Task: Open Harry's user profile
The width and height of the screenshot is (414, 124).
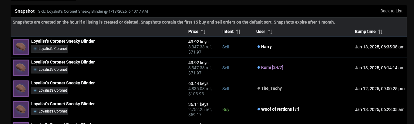Action: [266, 47]
